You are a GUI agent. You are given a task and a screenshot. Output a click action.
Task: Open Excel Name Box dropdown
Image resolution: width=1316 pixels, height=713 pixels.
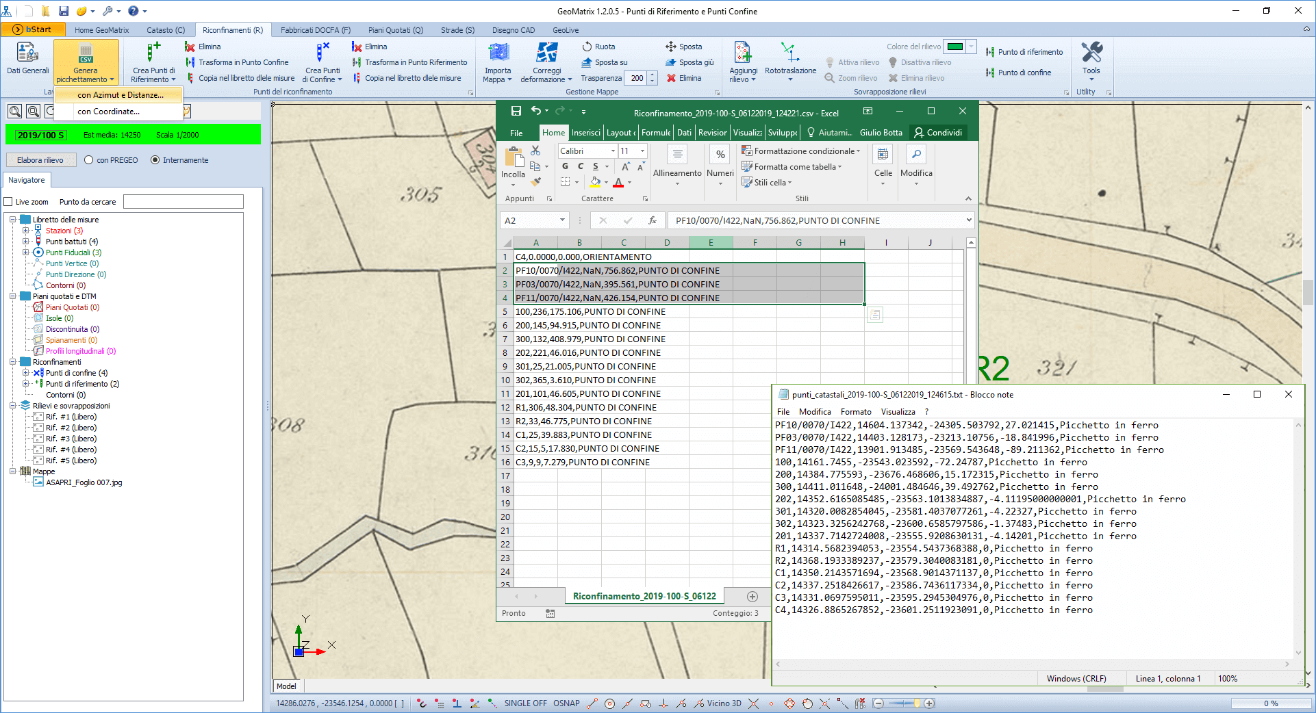click(562, 220)
